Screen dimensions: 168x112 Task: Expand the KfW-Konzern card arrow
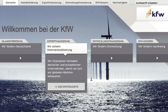157,58
